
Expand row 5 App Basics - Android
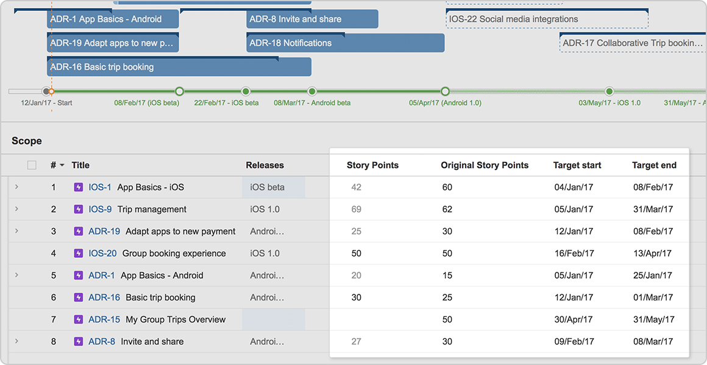pos(16,275)
